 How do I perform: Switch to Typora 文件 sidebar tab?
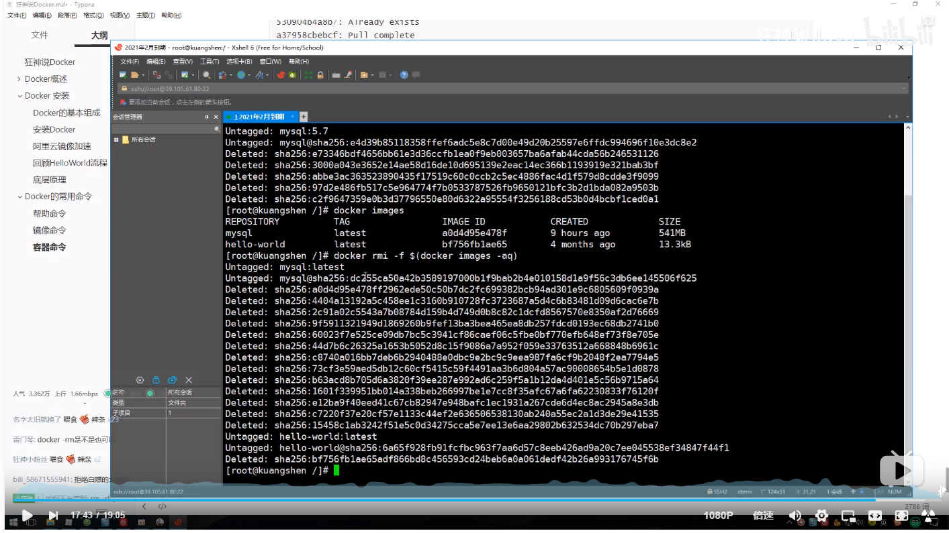coord(40,35)
